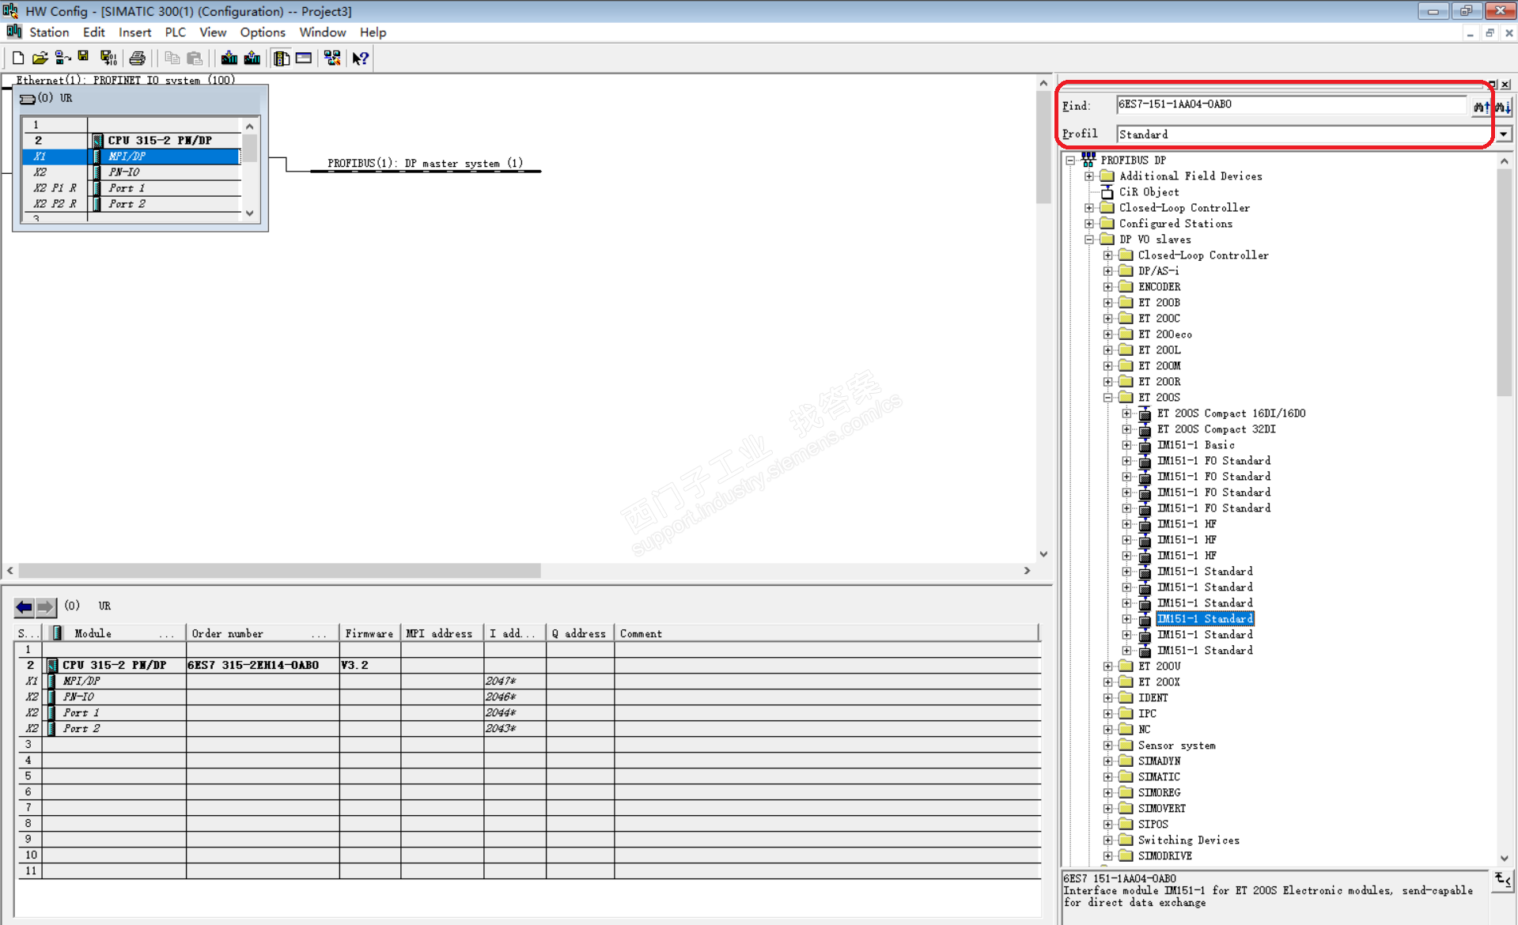
Task: Click the ENCODER folder icon
Action: (x=1126, y=287)
